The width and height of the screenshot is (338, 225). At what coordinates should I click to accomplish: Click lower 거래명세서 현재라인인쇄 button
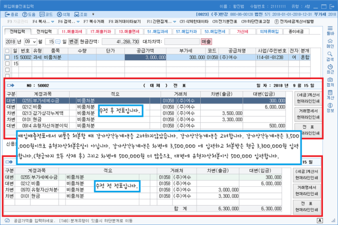[x=307, y=190]
